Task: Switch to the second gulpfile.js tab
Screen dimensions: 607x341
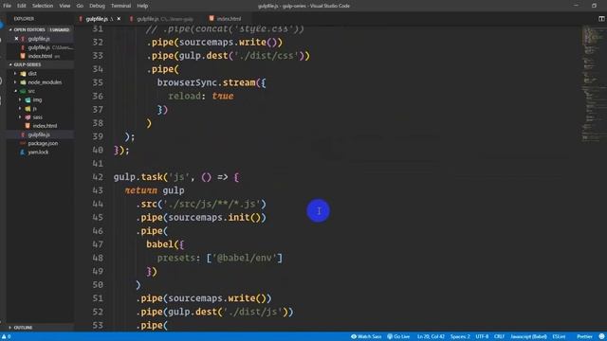Action: pyautogui.click(x=161, y=19)
